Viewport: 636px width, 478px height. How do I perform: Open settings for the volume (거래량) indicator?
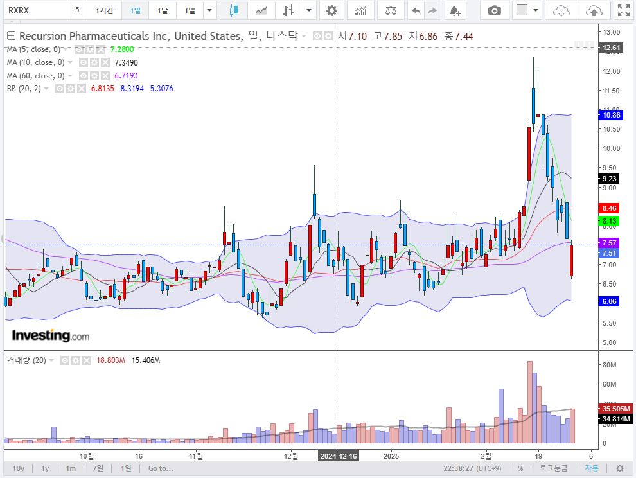pos(75,360)
